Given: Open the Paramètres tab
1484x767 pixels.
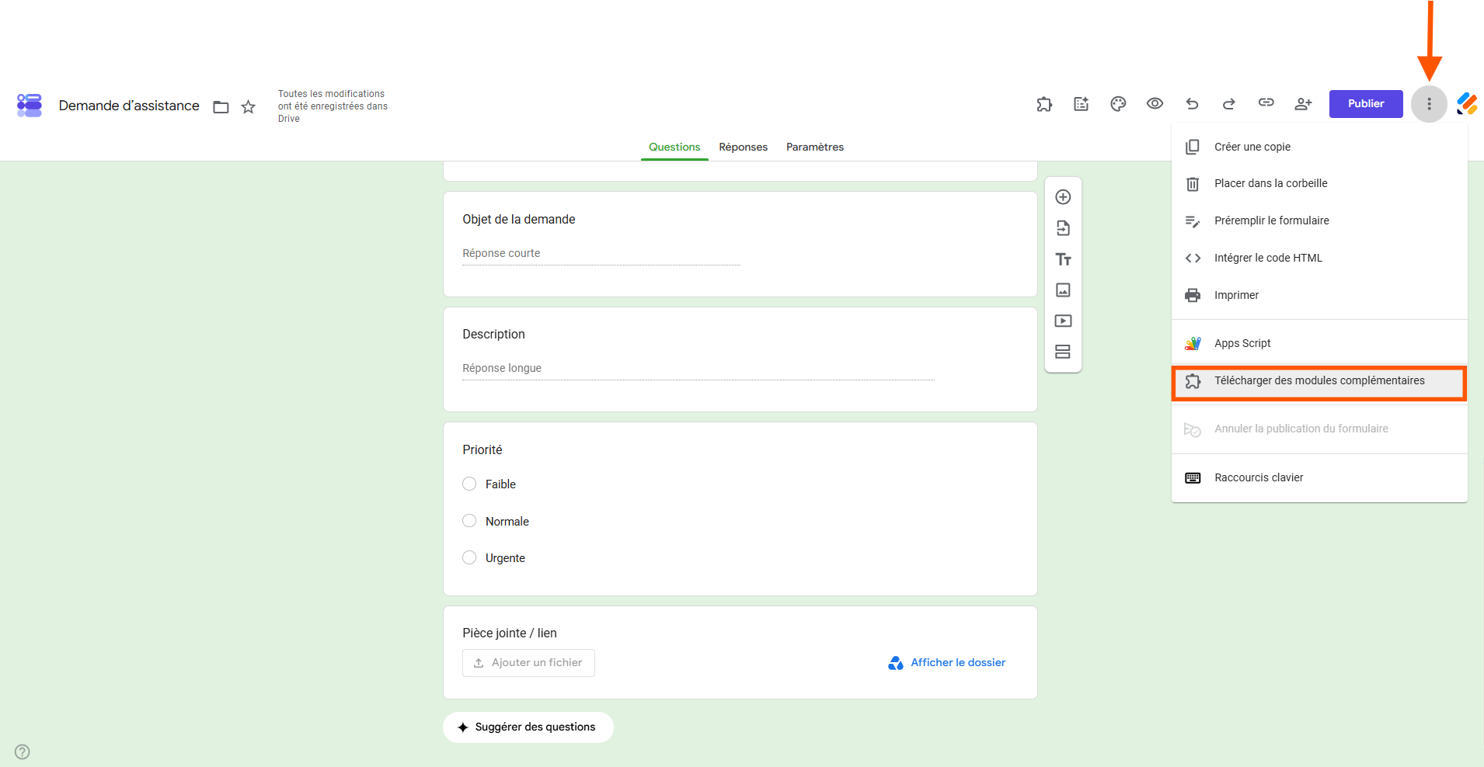Looking at the screenshot, I should pos(815,147).
